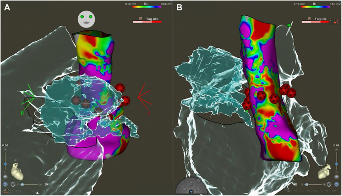Select the red ablation tag beside the red L marker
Image resolution: width=342 pixels, height=196 pixels.
click(126, 101)
